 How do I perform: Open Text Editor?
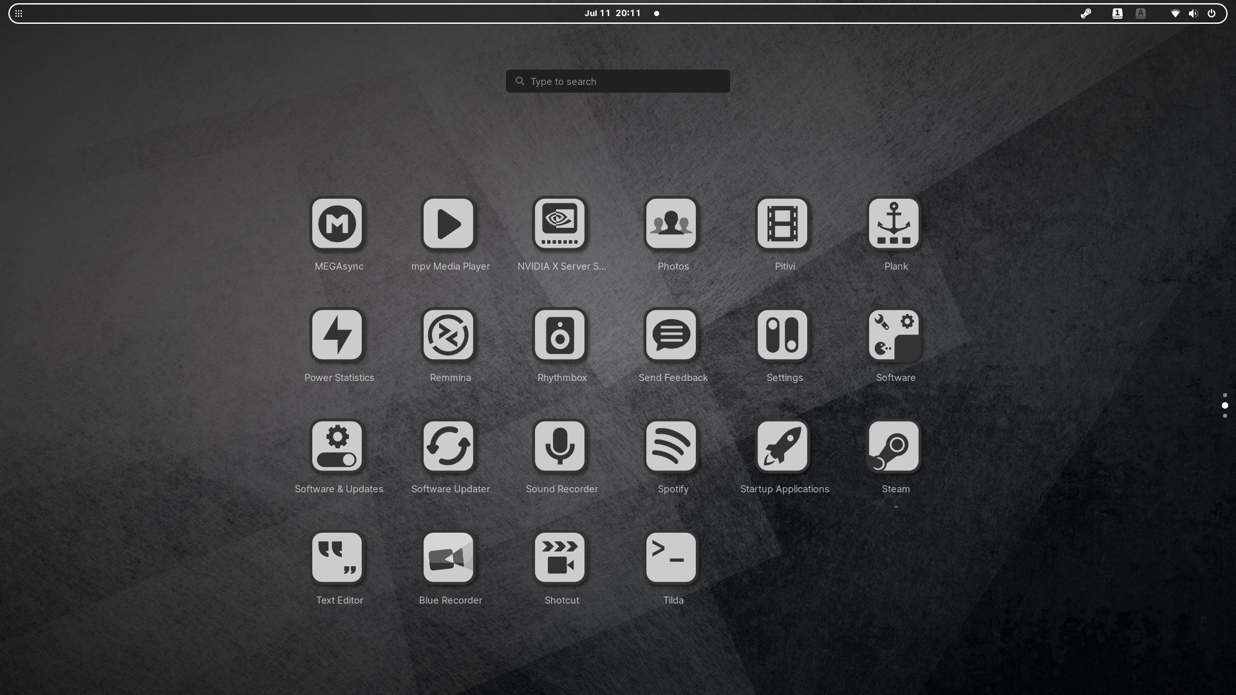[337, 557]
